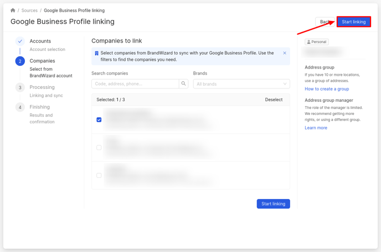The height and width of the screenshot is (252, 381).
Task: Check the third company checkbox
Action: [x=99, y=175]
